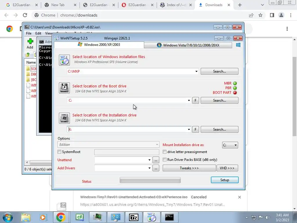This screenshot has width=297, height=223.
Task: Open a new Chrome tab with plus button
Action: tap(240, 5)
